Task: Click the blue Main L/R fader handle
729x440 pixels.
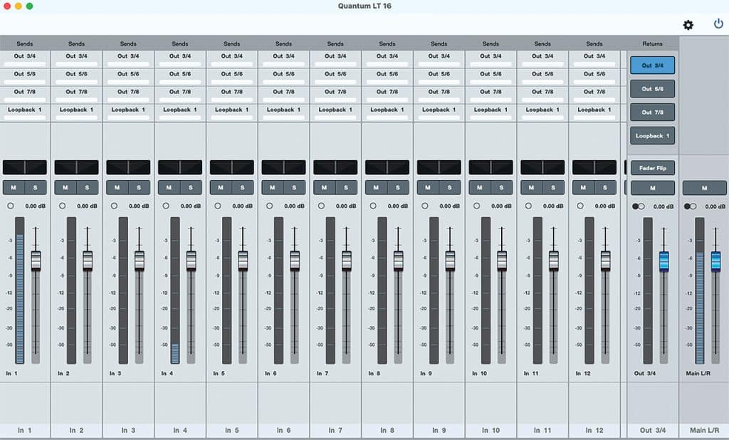Action: click(716, 261)
